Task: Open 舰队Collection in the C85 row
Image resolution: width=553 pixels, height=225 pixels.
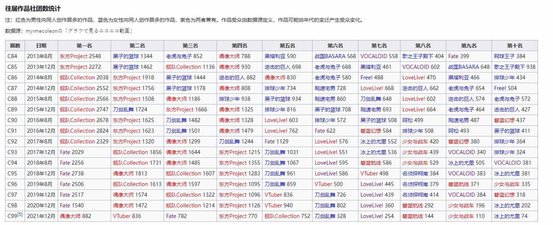Action: (x=183, y=67)
